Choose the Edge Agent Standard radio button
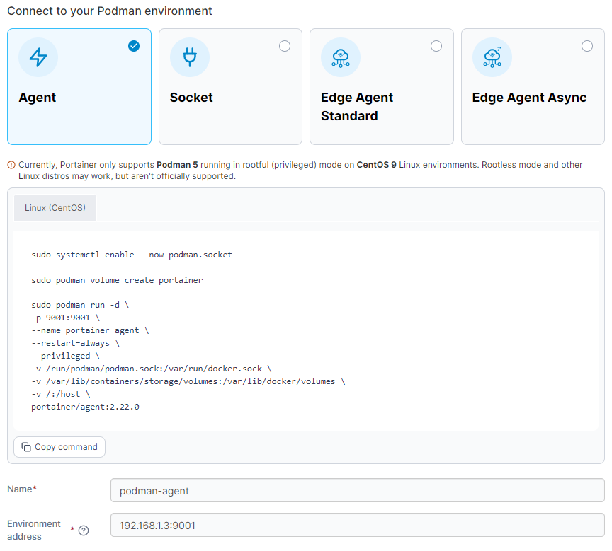This screenshot has height=551, width=612. pos(436,46)
